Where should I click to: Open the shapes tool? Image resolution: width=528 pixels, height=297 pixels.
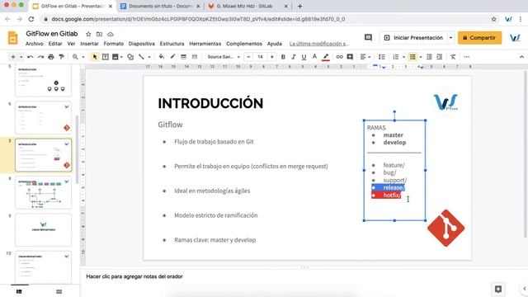tap(130, 57)
